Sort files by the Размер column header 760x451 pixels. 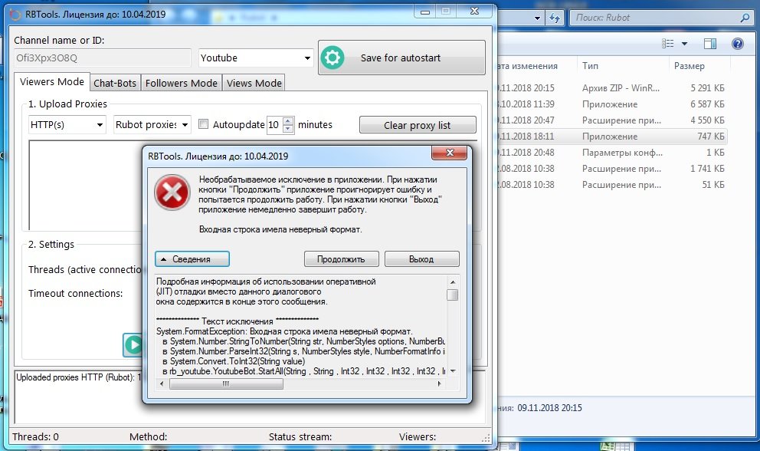tap(690, 66)
